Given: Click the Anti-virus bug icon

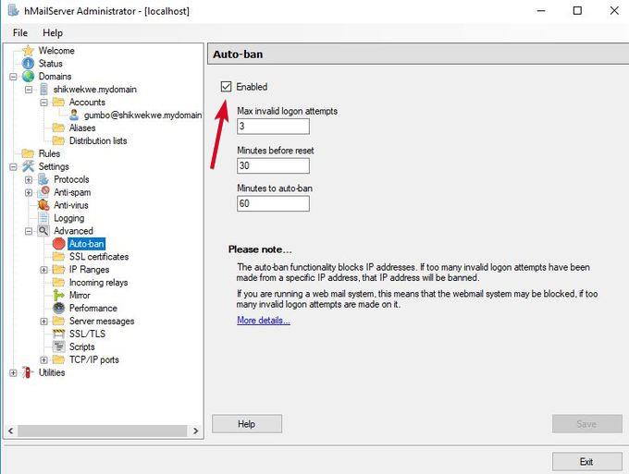Looking at the screenshot, I should click(43, 205).
